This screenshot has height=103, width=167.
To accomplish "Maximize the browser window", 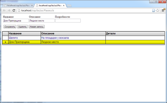I will click(156, 2).
